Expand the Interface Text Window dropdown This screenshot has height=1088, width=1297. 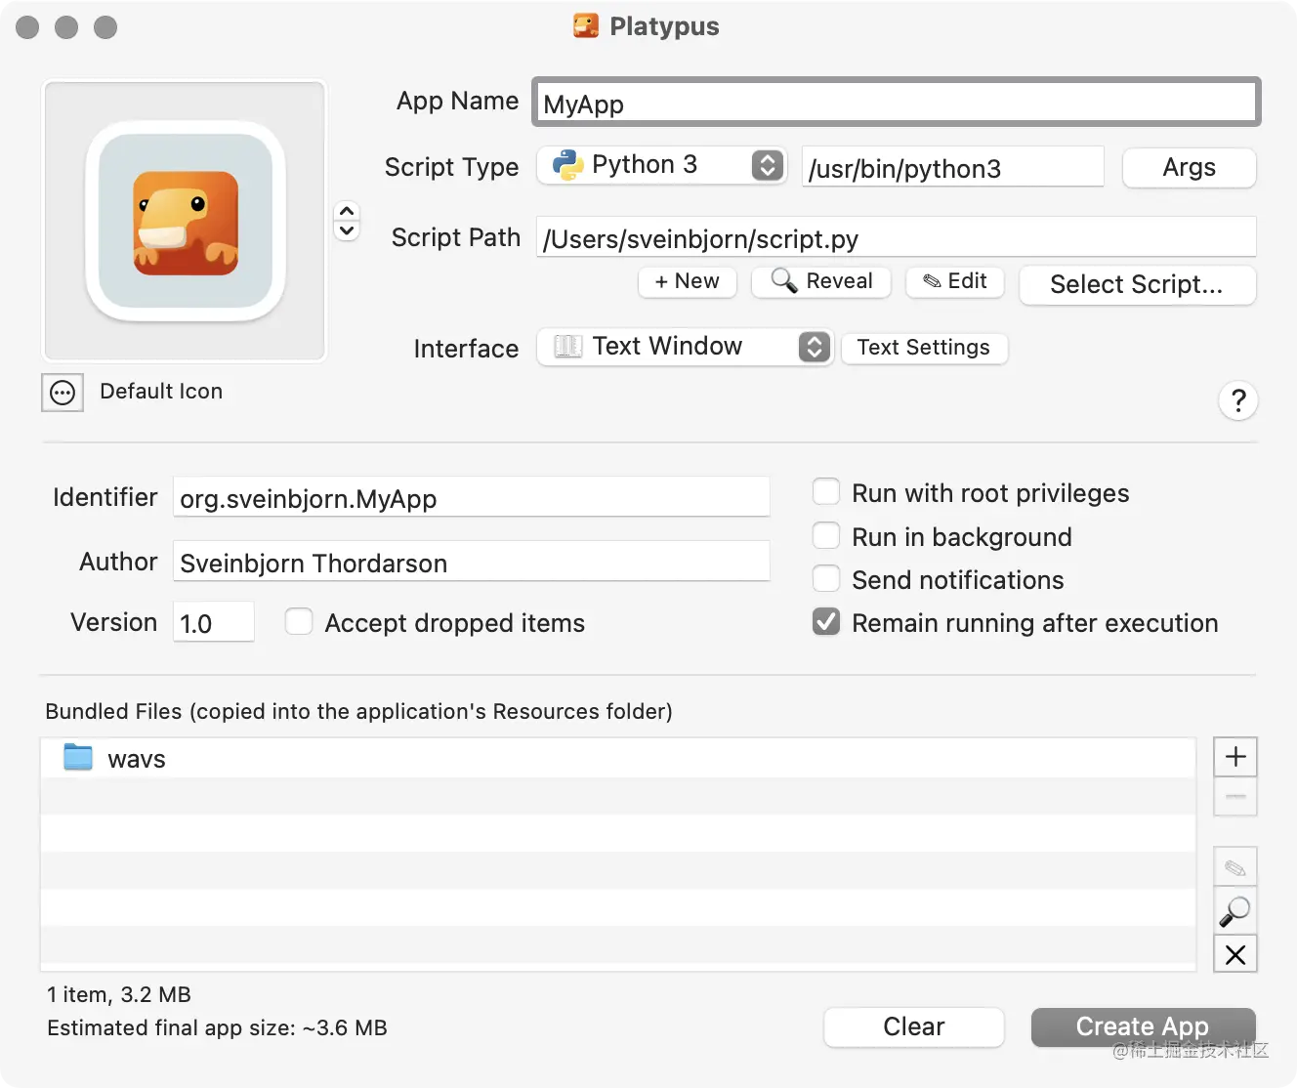[x=684, y=347]
